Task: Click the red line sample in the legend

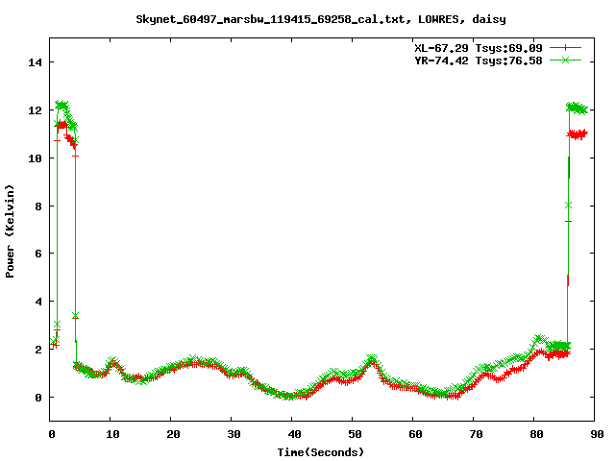Action: (x=565, y=48)
